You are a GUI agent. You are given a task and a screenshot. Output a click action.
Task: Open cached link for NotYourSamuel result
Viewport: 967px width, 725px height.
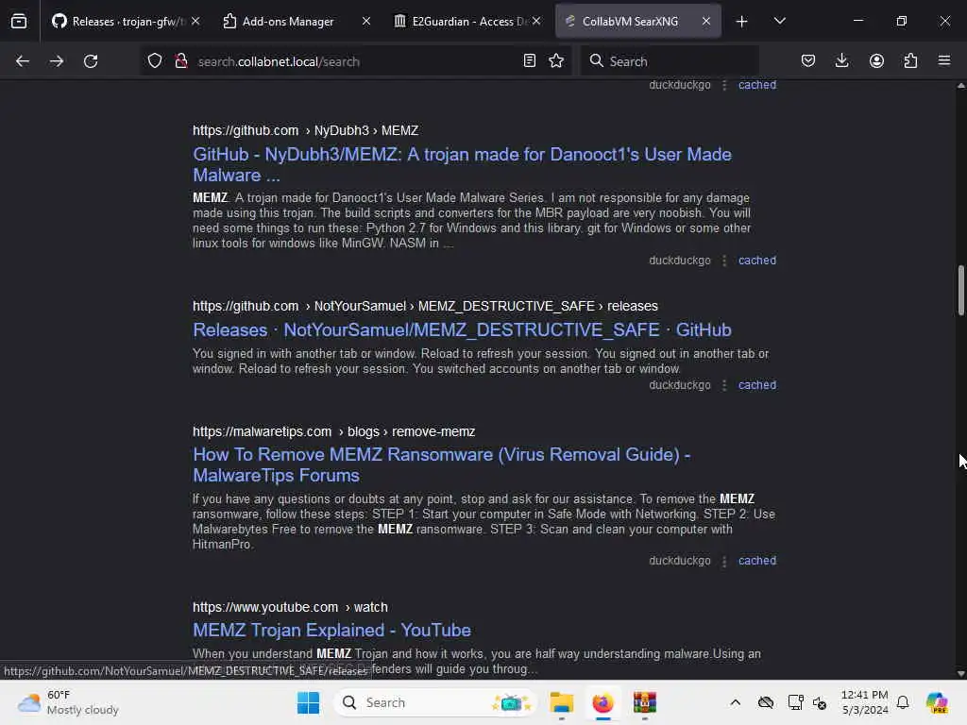[x=757, y=385]
